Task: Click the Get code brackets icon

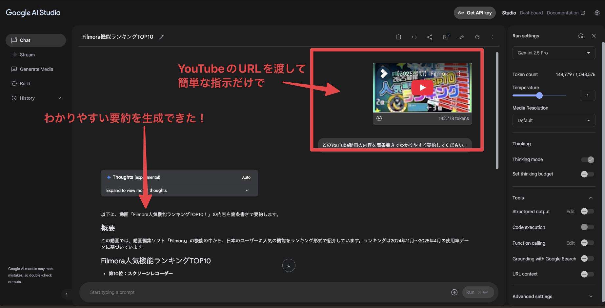Action: [414, 37]
